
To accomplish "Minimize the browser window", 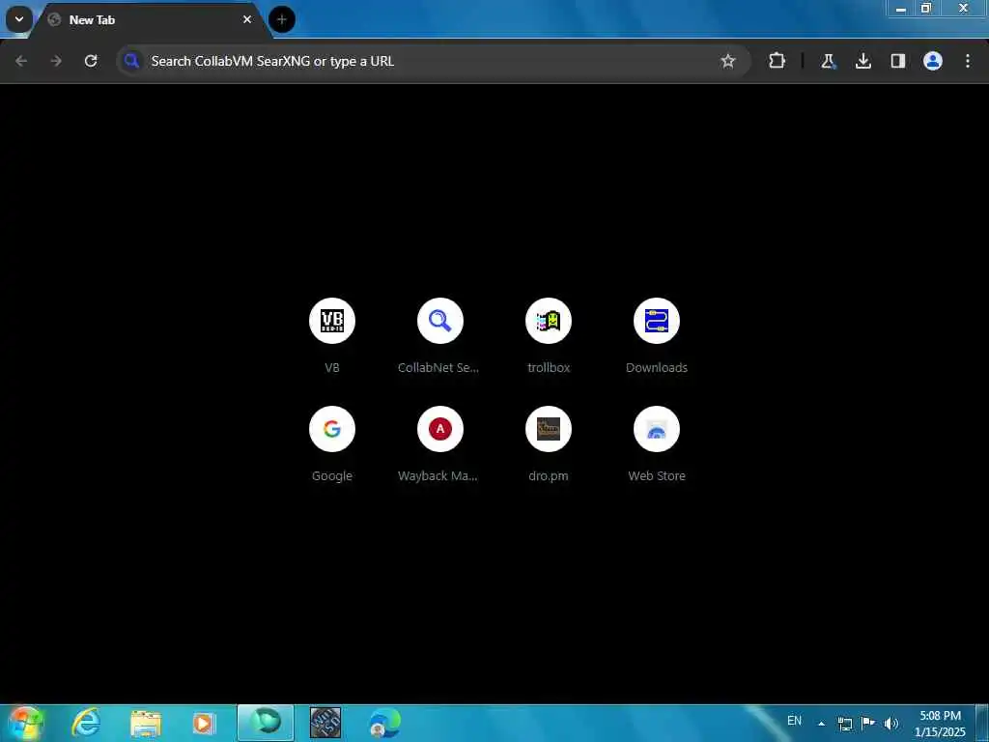I will [901, 8].
